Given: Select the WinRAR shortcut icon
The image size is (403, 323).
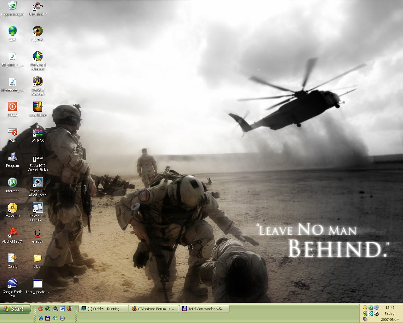Looking at the screenshot, I should coord(38,134).
